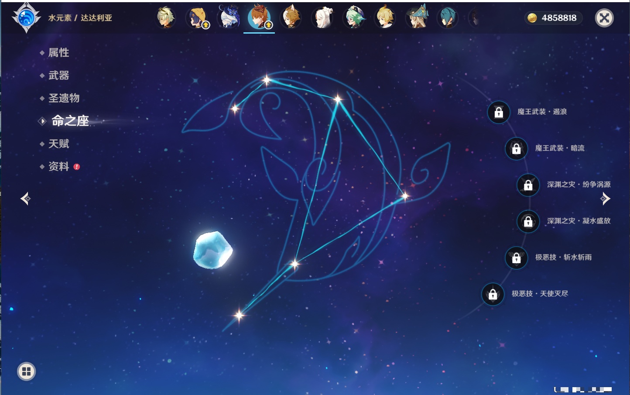Open the 武器 weapon menu
630x395 pixels.
(58, 75)
